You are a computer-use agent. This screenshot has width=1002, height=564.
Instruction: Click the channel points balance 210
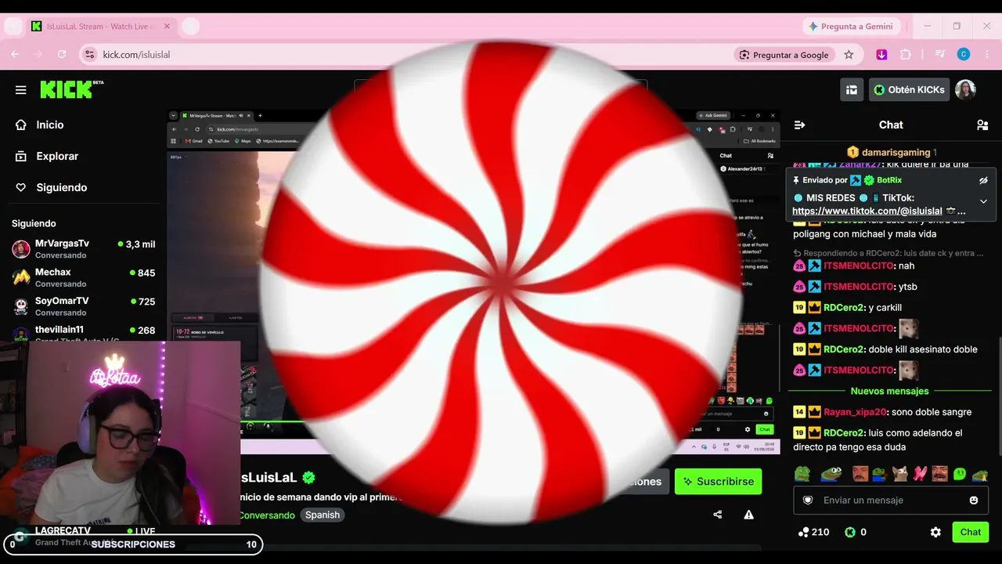tap(813, 533)
